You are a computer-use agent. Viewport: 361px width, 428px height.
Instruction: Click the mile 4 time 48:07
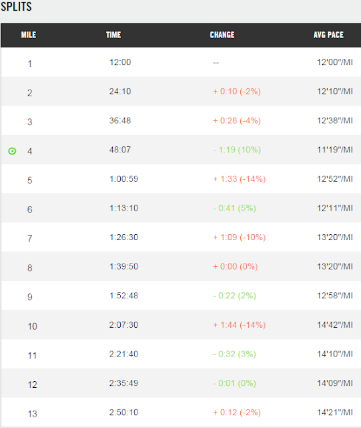[120, 150]
